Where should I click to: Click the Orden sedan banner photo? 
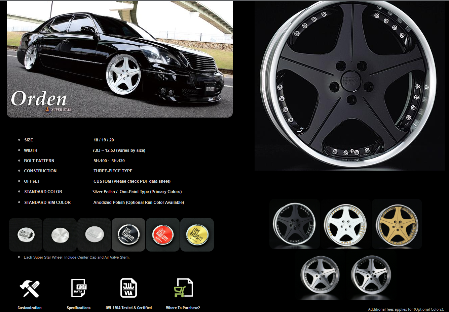[x=120, y=59]
